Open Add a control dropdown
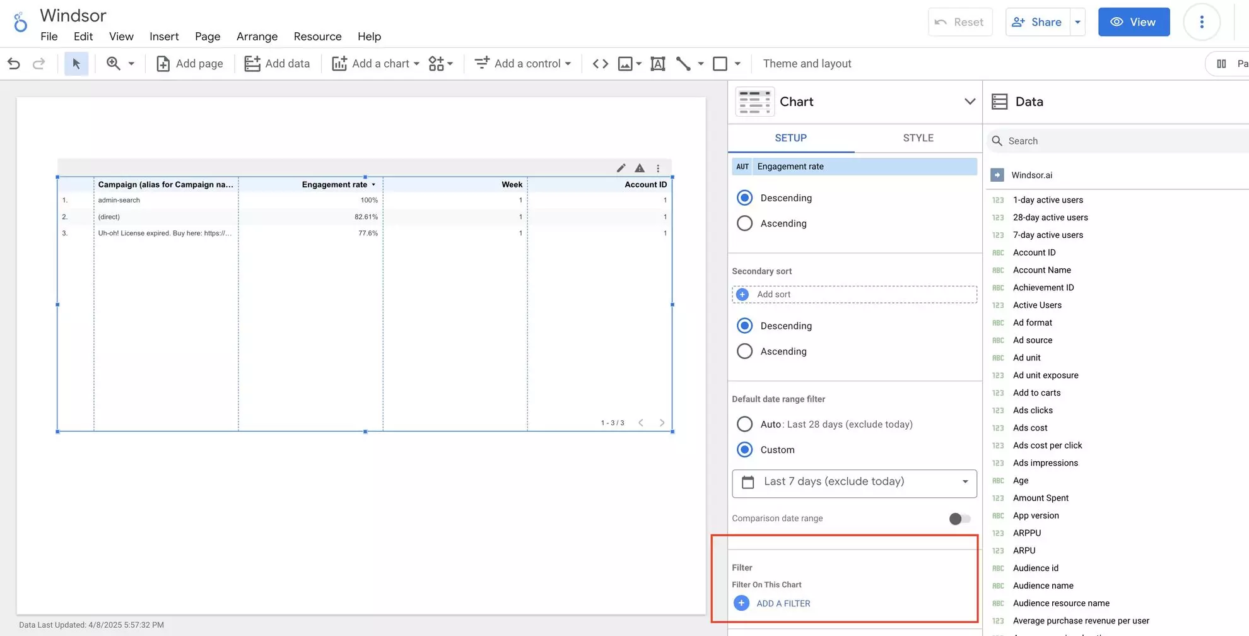This screenshot has height=636, width=1249. pos(523,64)
